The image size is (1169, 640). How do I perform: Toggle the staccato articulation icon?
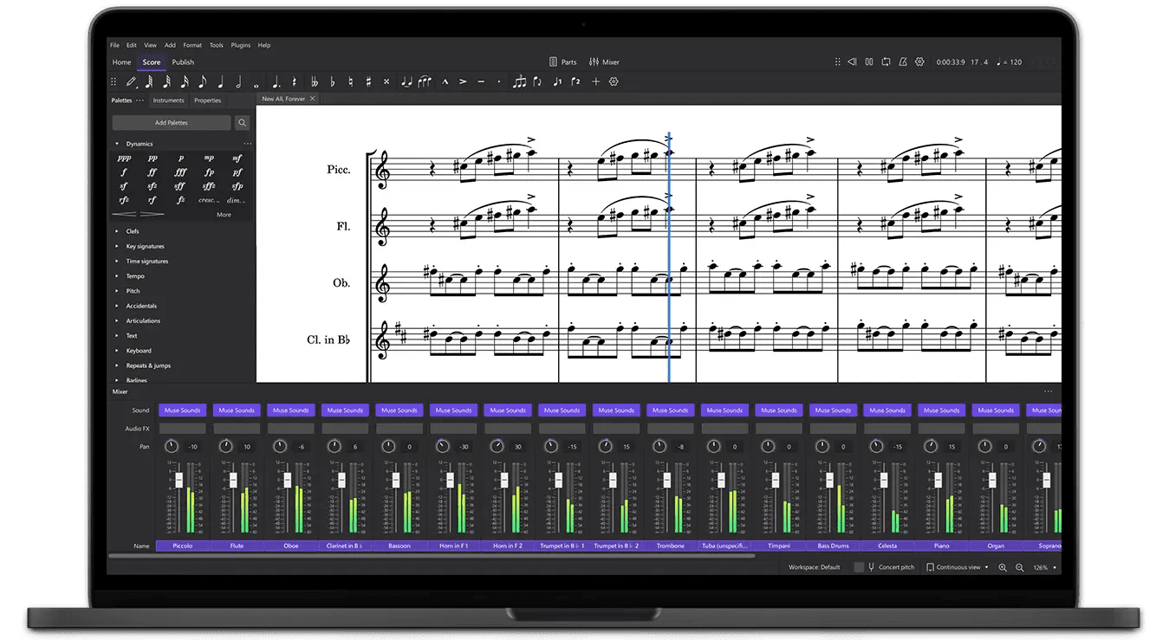click(x=499, y=81)
